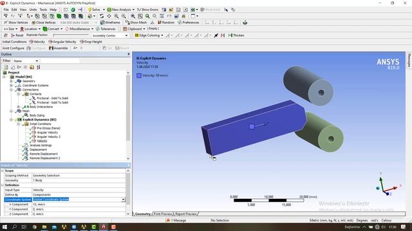Viewport: 412px width, 231px height.
Task: Tick the Y Component parameter checkbox
Action: point(6,209)
